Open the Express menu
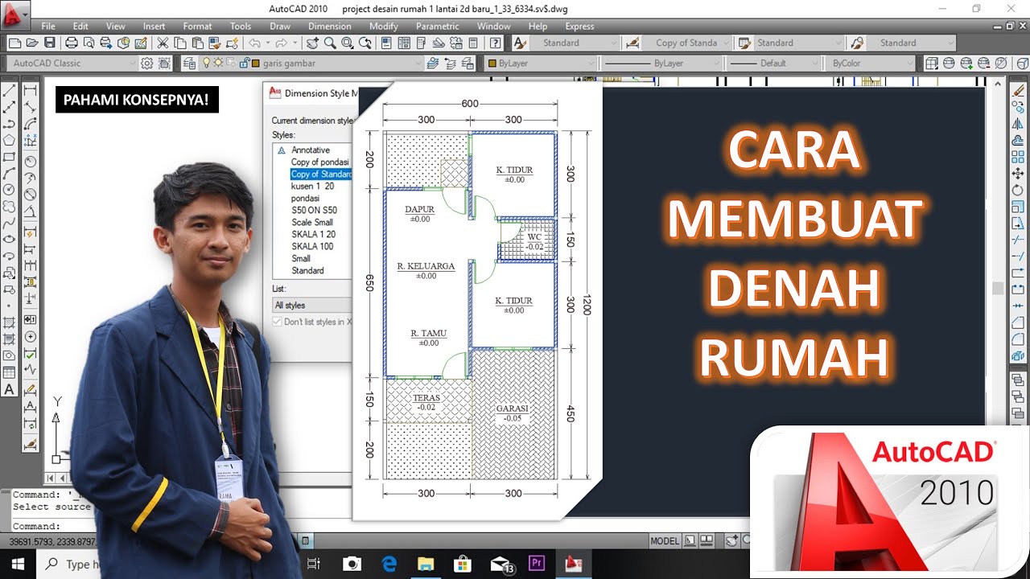 (579, 26)
